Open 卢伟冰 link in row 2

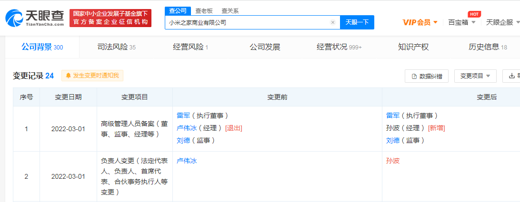187,161
